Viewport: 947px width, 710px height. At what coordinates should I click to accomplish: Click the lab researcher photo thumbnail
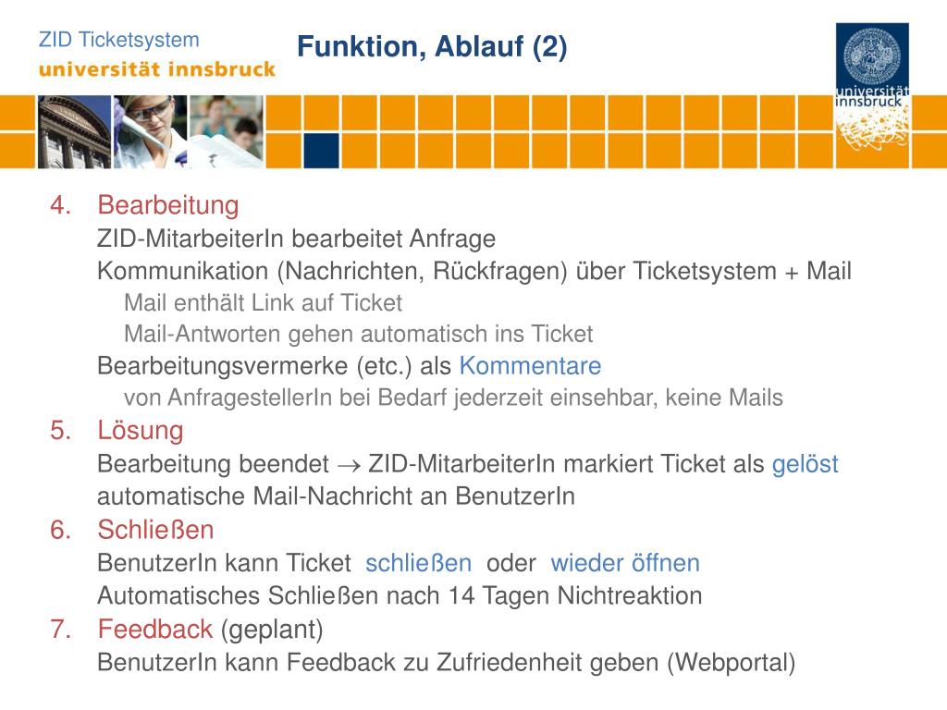click(151, 131)
